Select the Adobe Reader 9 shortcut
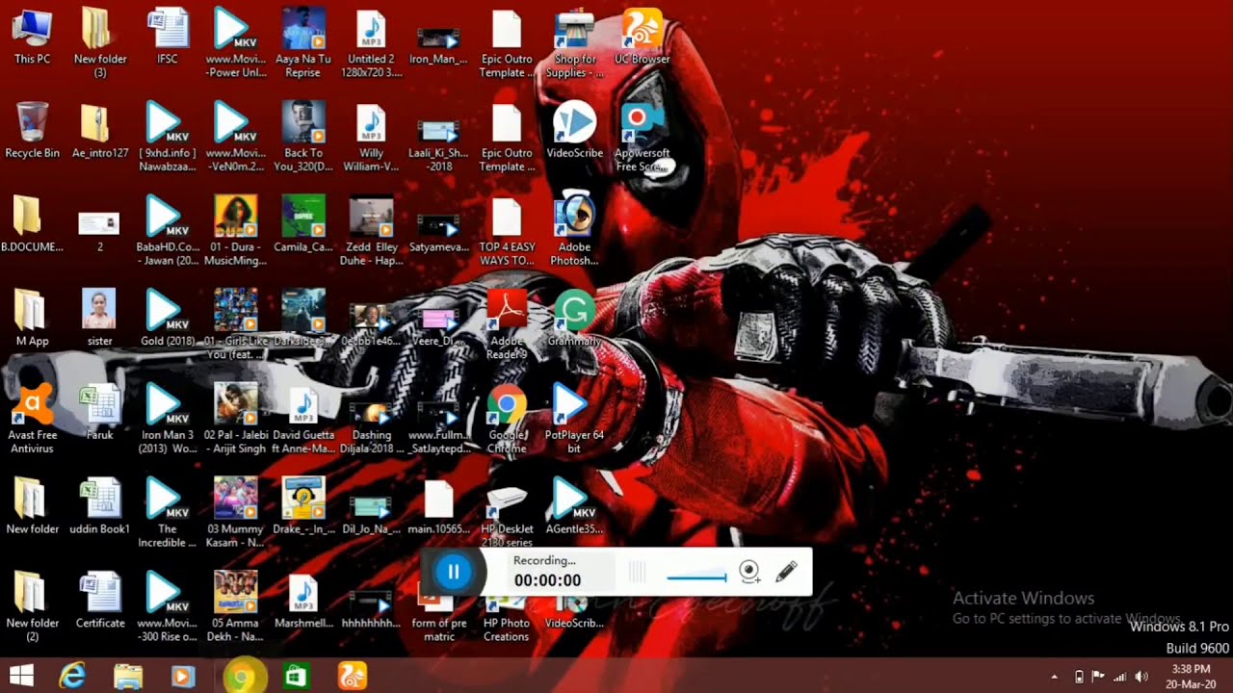Image resolution: width=1233 pixels, height=693 pixels. 507,324
